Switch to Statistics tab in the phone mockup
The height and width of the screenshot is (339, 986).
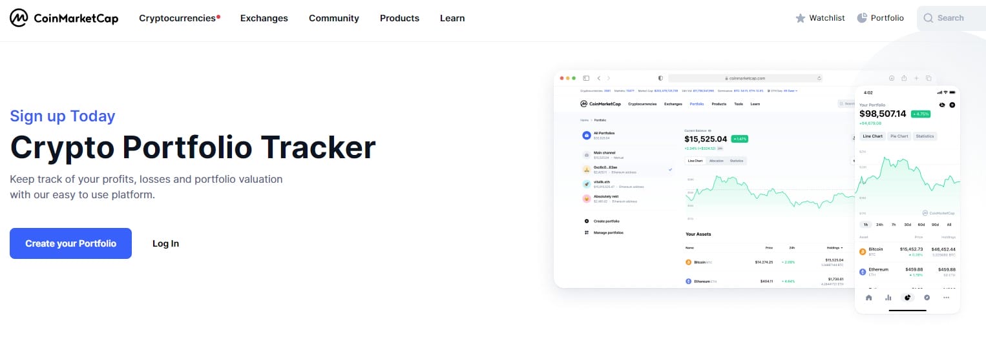click(x=925, y=136)
